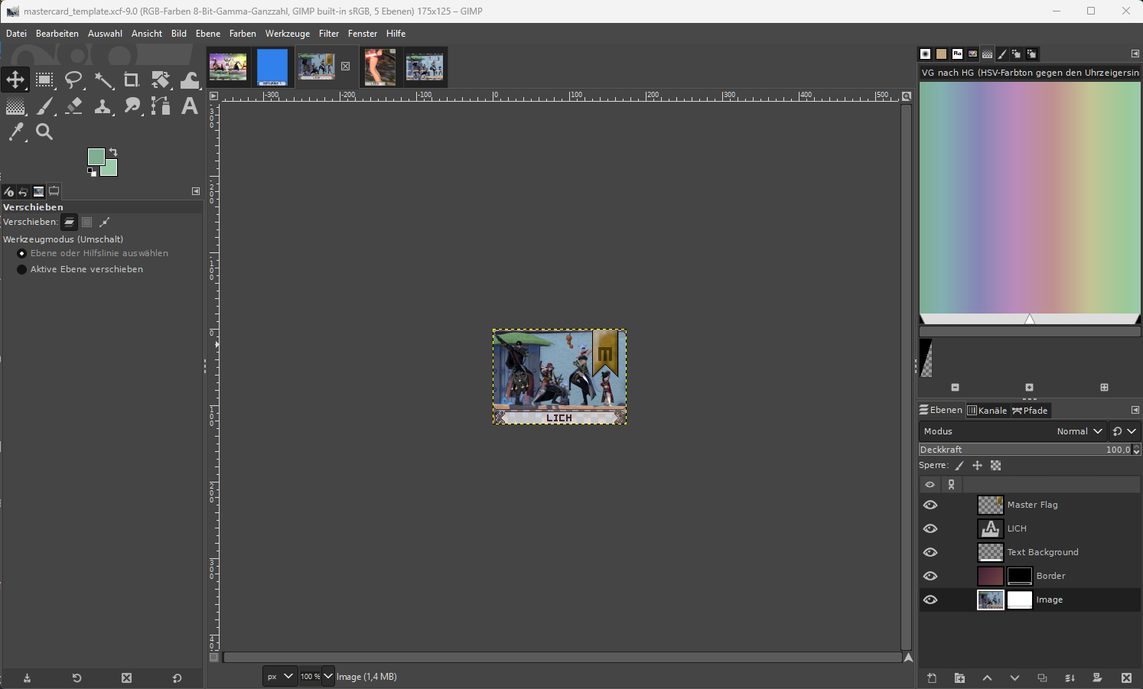Open the Filter menu

[x=329, y=34]
